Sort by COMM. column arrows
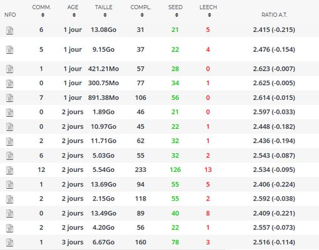Screen dimensions: 319x250 [43, 15]
